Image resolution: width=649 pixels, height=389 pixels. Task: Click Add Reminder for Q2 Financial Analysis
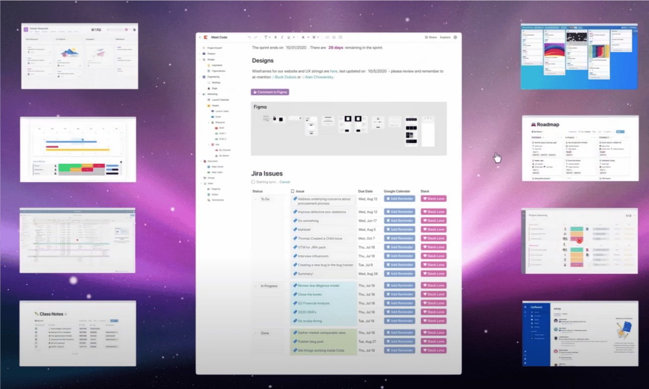(x=400, y=304)
